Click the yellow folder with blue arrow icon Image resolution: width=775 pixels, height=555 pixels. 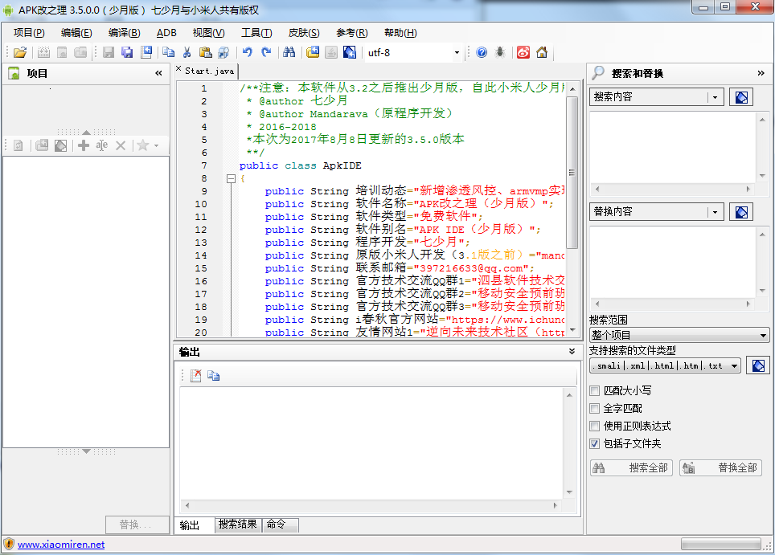tap(313, 52)
